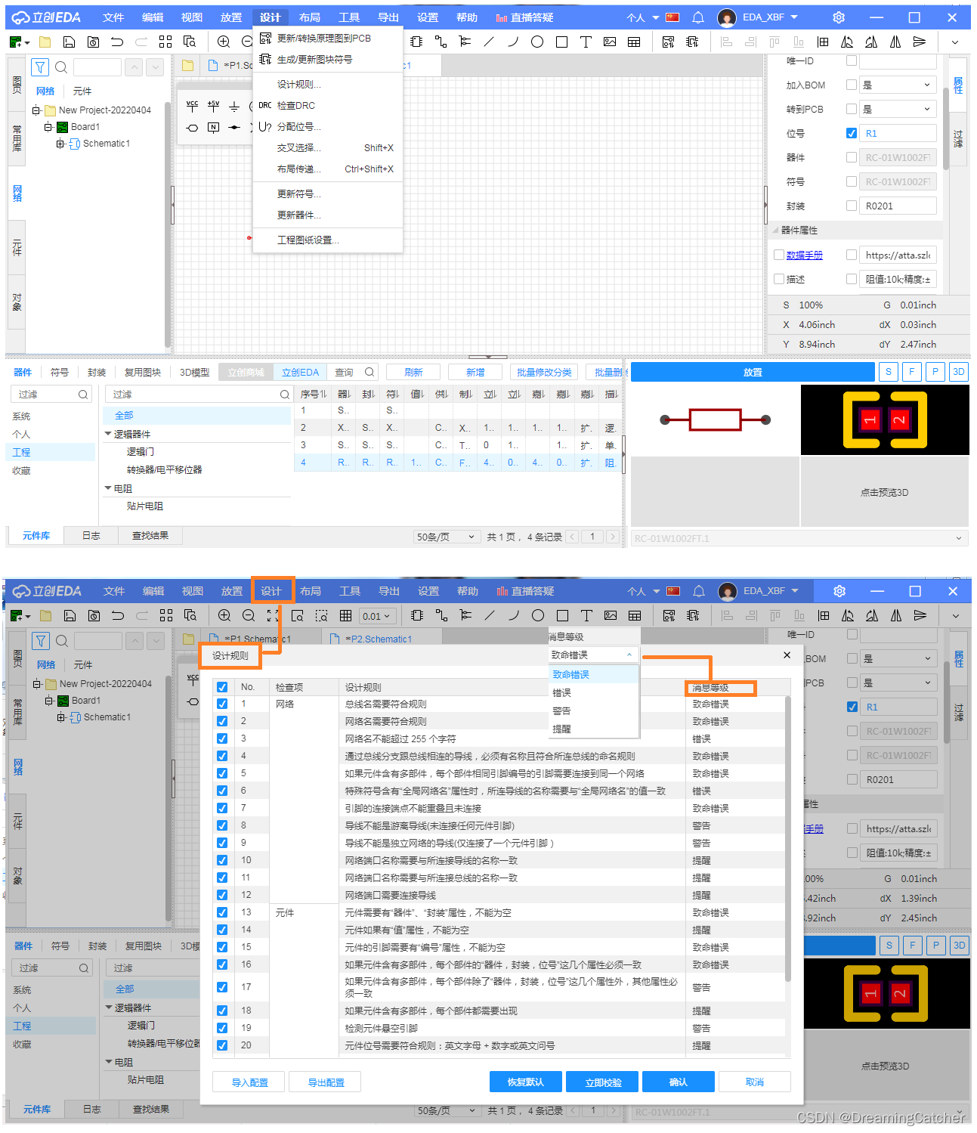
Task: Click 导入配置 button in design rules dialog
Action: coord(249,1082)
